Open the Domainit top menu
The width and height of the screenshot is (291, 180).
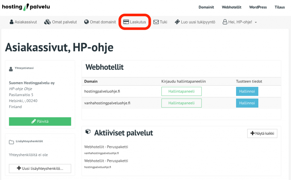[x=206, y=7]
